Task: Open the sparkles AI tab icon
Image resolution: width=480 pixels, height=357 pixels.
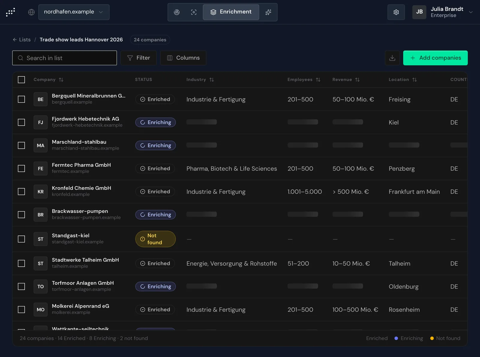Action: coord(268,12)
